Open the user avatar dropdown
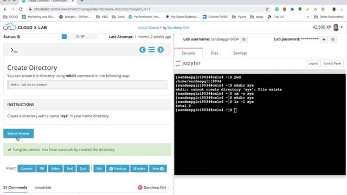The width and height of the screenshot is (347, 195). (x=338, y=27)
